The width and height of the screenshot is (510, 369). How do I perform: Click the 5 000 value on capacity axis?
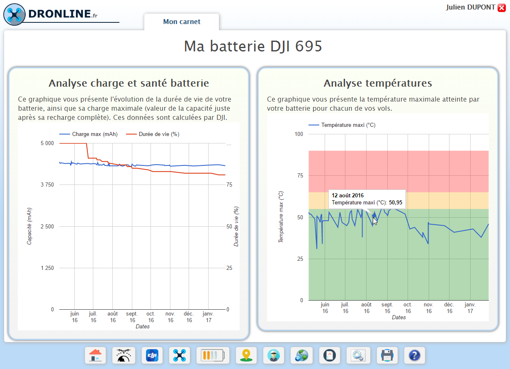click(x=47, y=143)
